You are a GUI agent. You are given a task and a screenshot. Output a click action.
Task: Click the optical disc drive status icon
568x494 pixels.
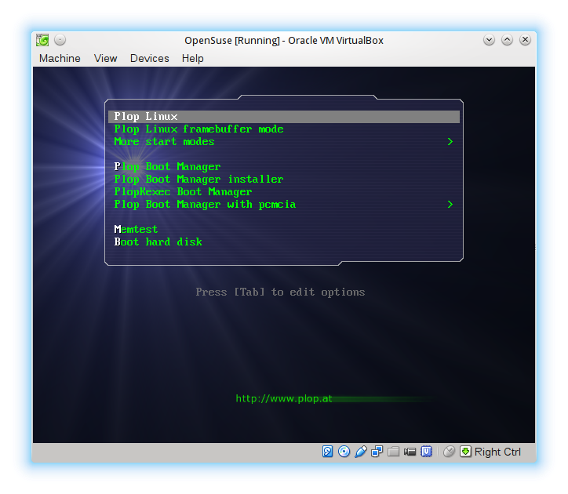tap(344, 451)
